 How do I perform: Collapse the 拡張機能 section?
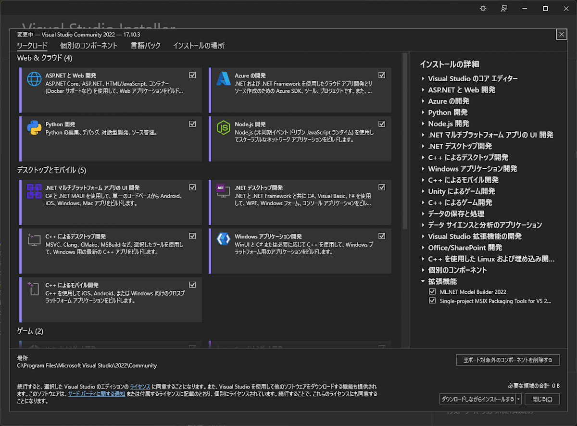point(423,281)
